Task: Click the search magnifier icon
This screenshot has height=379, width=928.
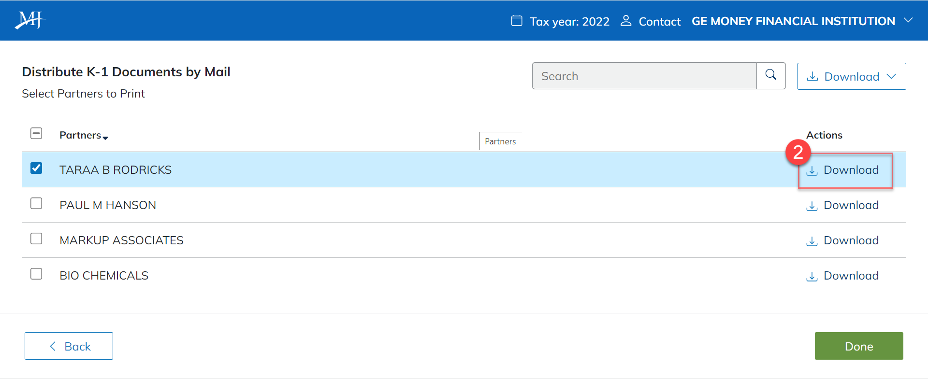Action: pos(771,75)
